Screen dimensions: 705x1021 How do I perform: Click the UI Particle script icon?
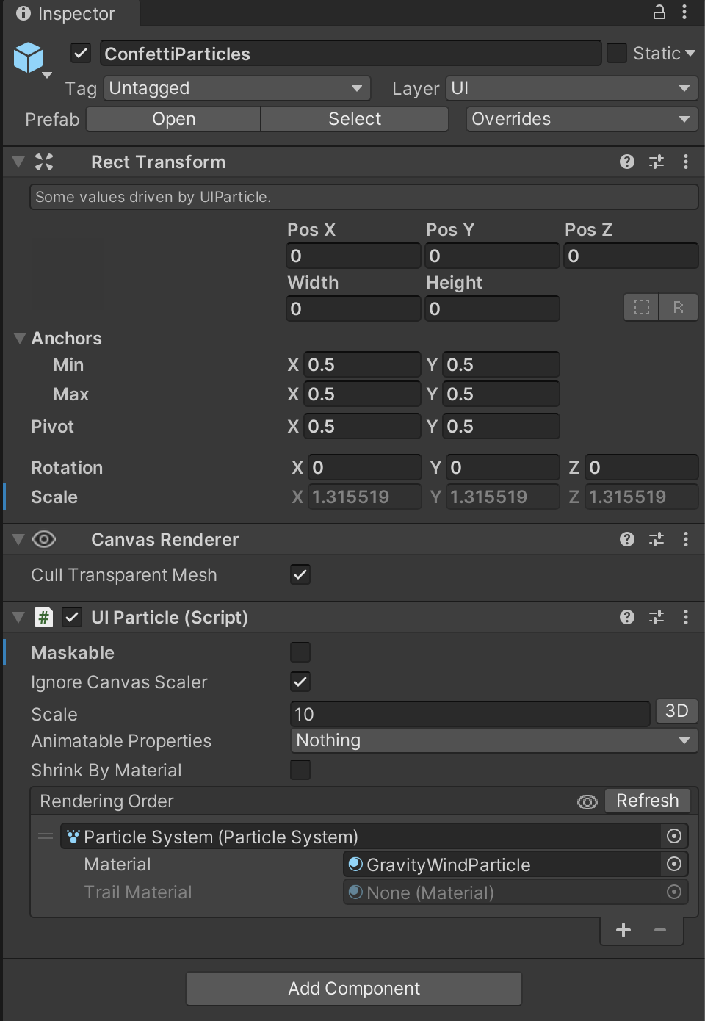coord(44,617)
